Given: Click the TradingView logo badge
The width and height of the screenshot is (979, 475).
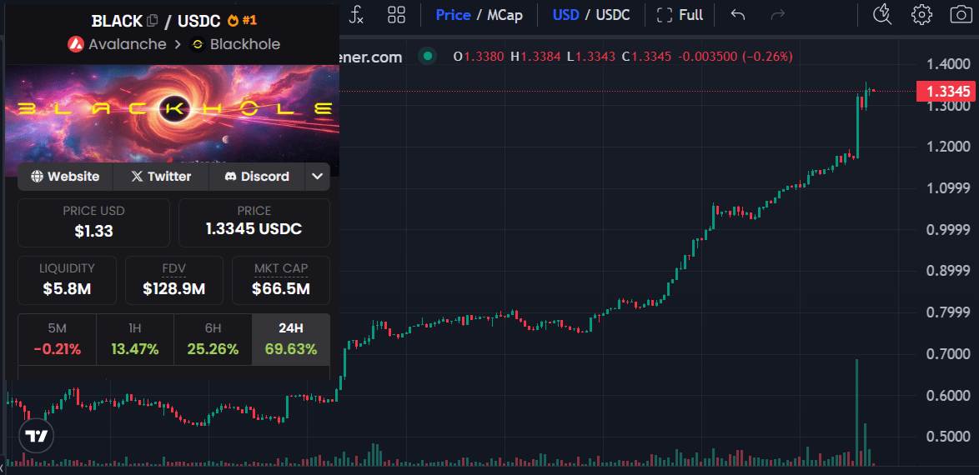Looking at the screenshot, I should point(37,435).
